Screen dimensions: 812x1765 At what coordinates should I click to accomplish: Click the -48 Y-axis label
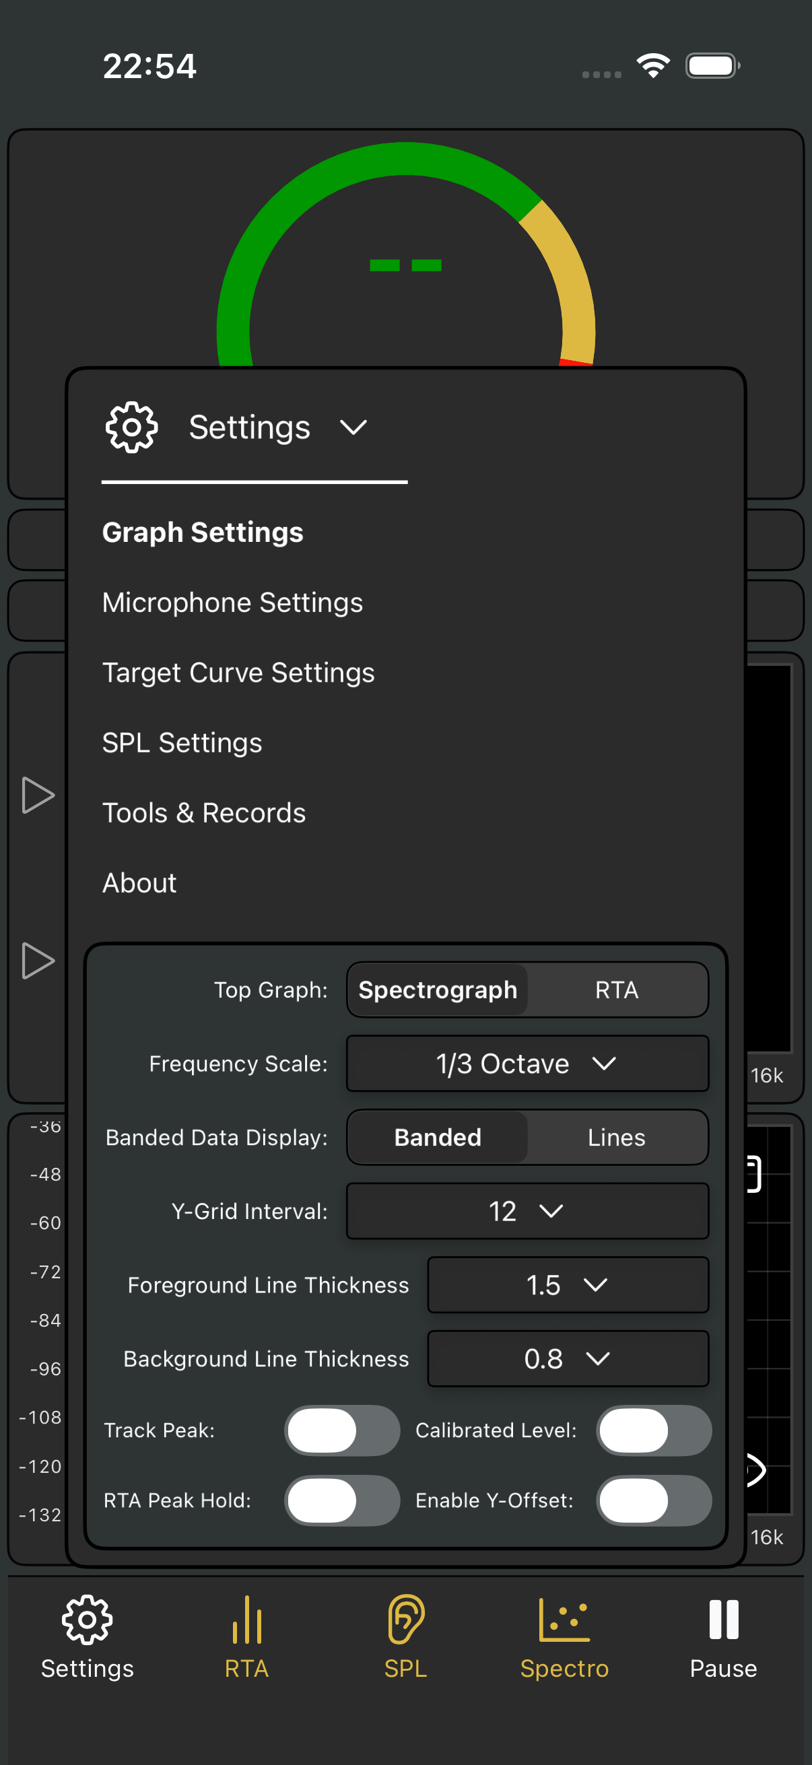(46, 1175)
